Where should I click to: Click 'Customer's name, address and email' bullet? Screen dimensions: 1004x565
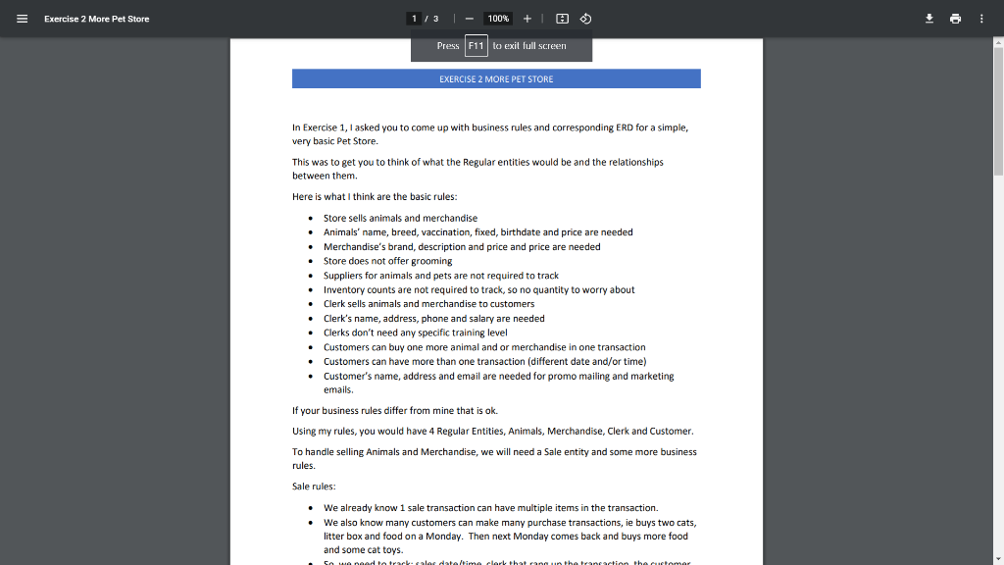[x=499, y=383]
